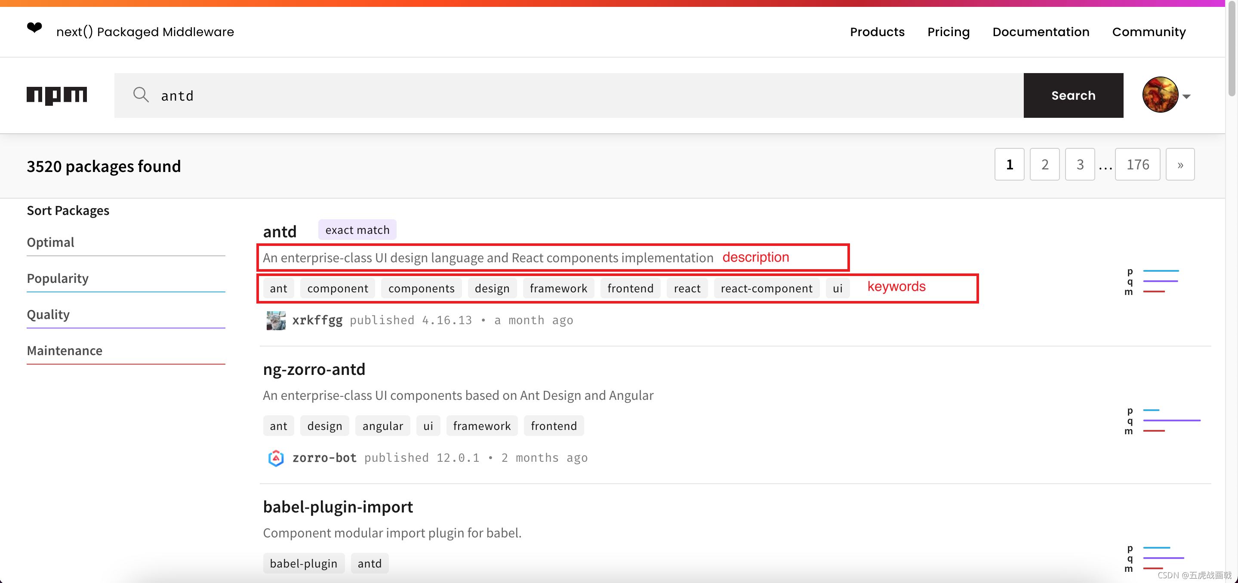Screen dimensions: 1238x583
Task: Click the user profile avatar image
Action: click(x=1160, y=95)
